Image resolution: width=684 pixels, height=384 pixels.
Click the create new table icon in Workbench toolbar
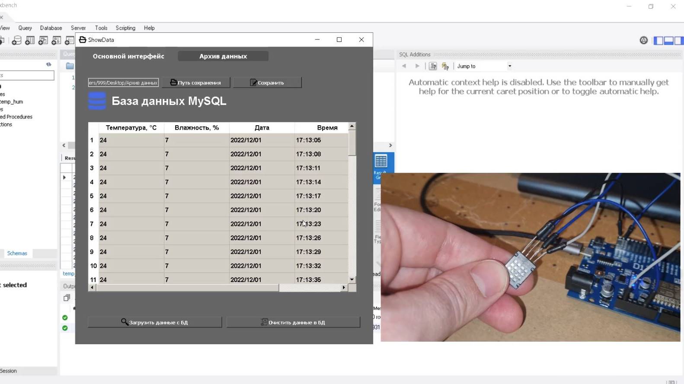coord(30,41)
